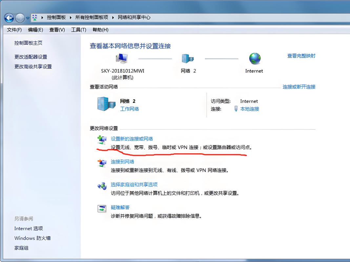Click the forward navigation button
This screenshot has width=350, height=262.
pyautogui.click(x=20, y=18)
